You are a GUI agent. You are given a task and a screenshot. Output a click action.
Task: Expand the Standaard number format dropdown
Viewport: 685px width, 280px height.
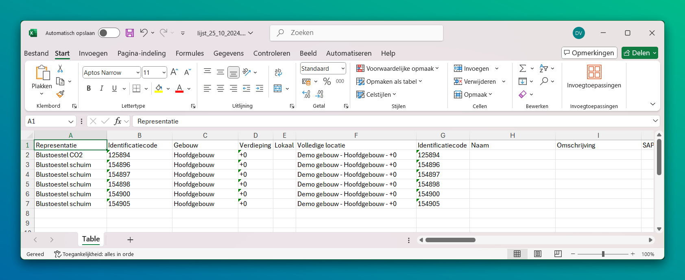(343, 69)
